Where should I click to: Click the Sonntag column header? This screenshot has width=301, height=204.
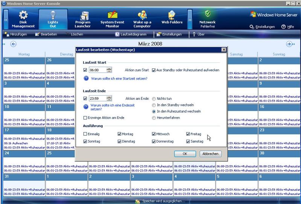[x=279, y=54]
